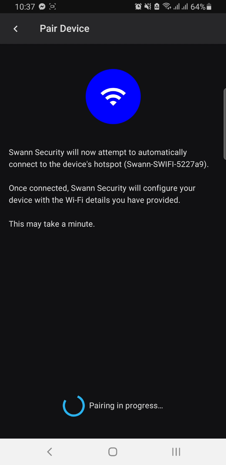Click the 64% battery percentage
Viewport: 226px width, 465px height.
(198, 7)
